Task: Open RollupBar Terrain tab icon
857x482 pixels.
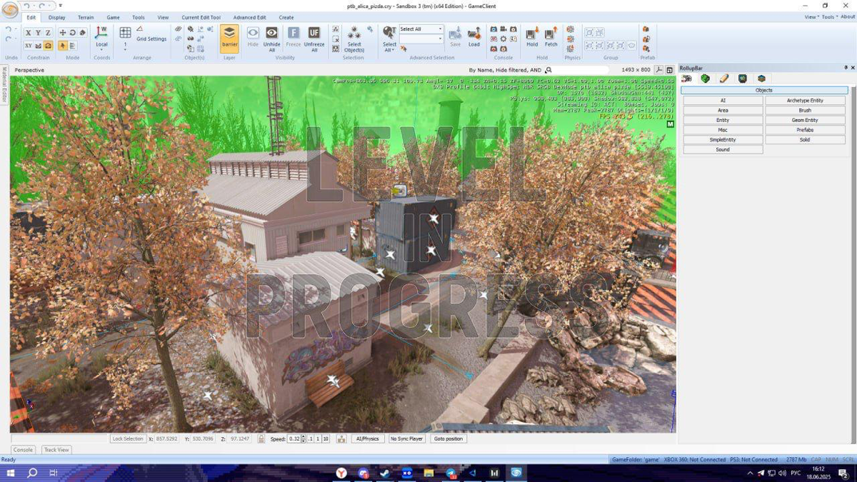Action: coord(706,79)
